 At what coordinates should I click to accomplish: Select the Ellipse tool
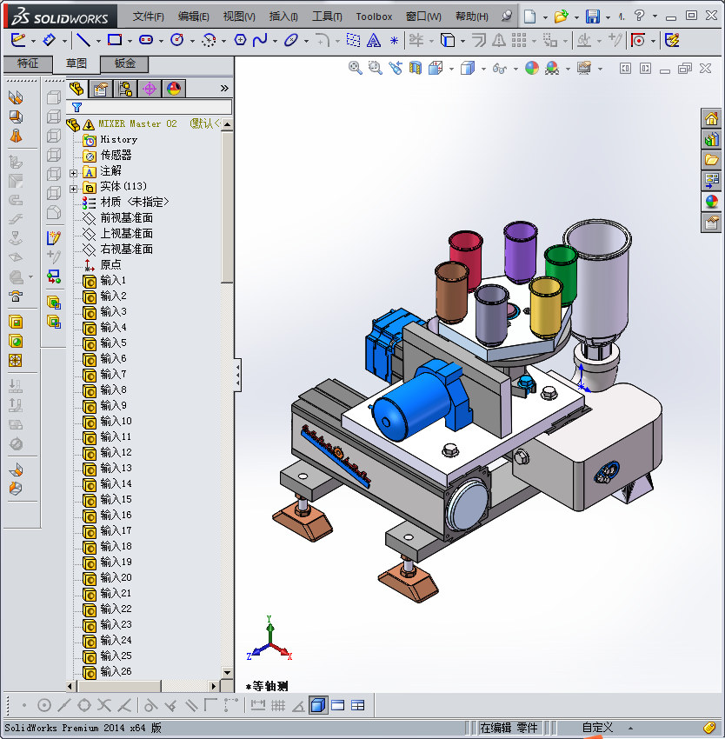(x=291, y=41)
